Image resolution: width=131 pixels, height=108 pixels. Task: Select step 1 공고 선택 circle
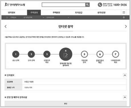(16, 54)
